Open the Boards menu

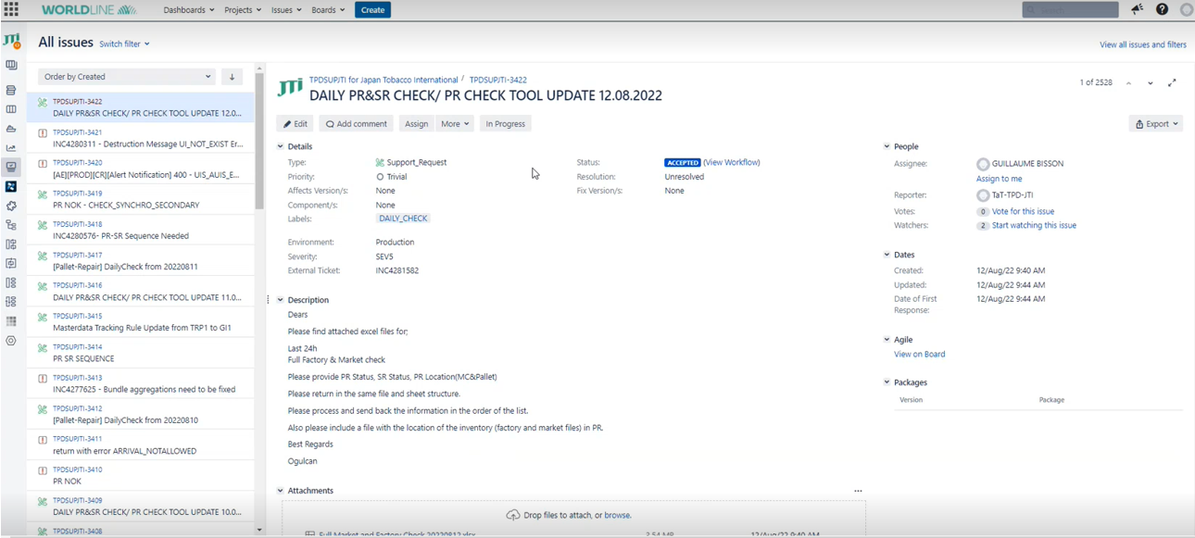pos(328,10)
